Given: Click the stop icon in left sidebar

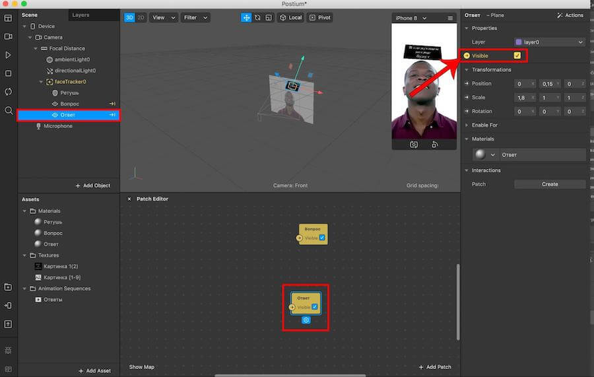Looking at the screenshot, I should 9,73.
